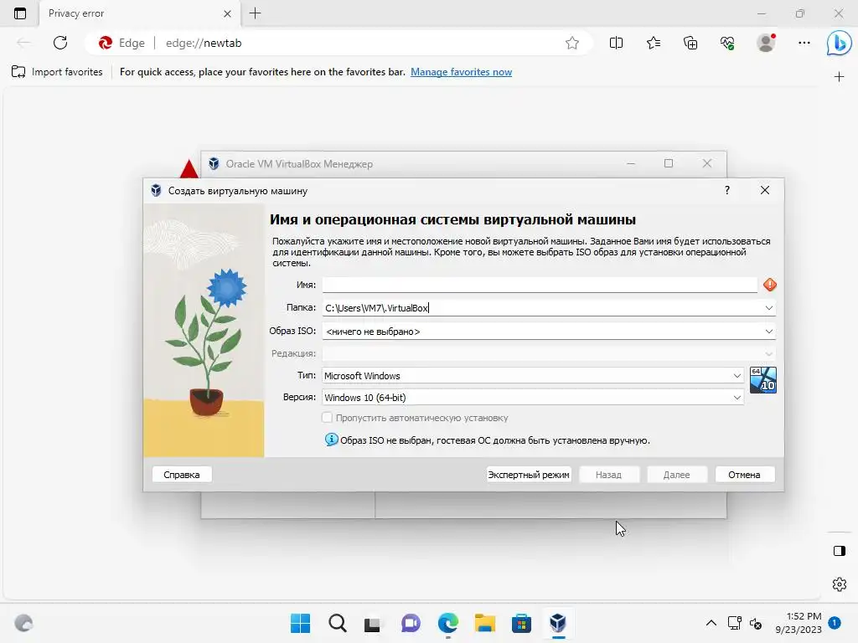Open the Версия Windows 10 (64-bit) dropdown
The image size is (858, 643).
(532, 398)
